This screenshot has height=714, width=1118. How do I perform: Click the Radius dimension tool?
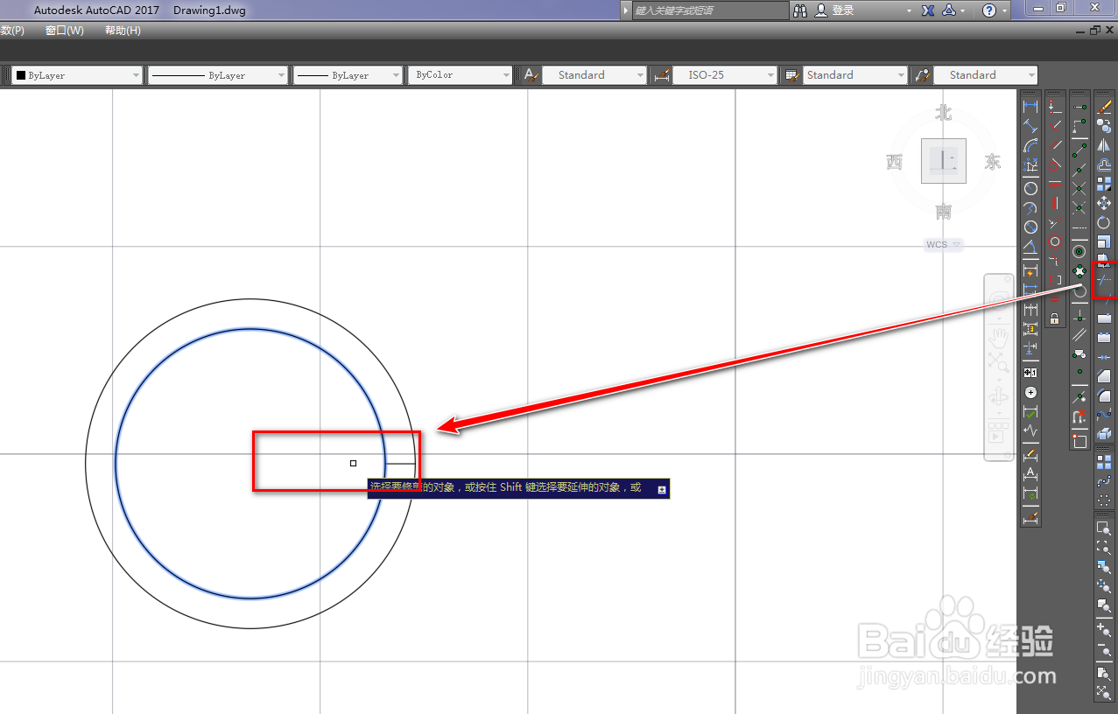coord(1030,188)
